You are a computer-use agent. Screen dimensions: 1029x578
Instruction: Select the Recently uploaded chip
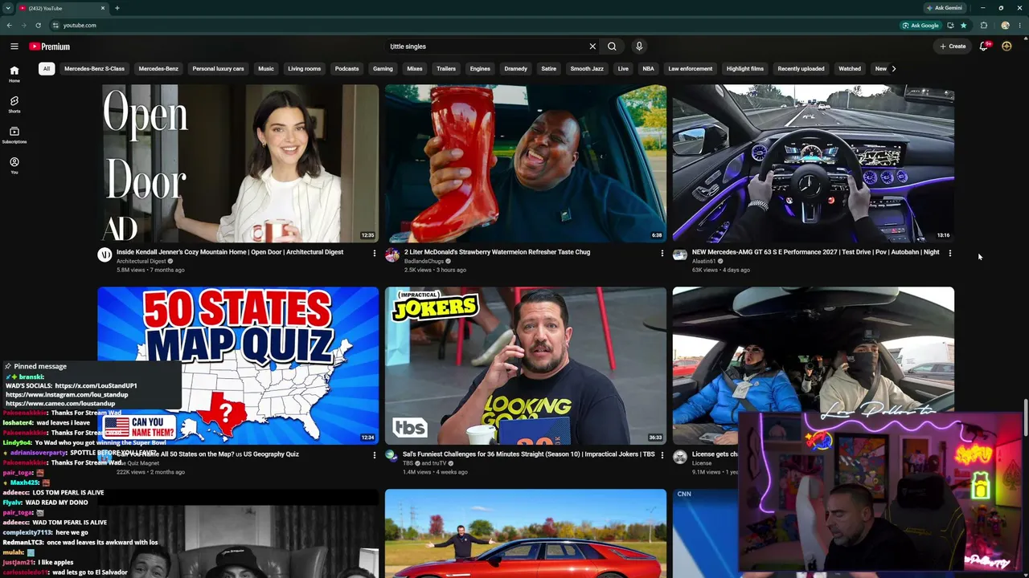(801, 68)
